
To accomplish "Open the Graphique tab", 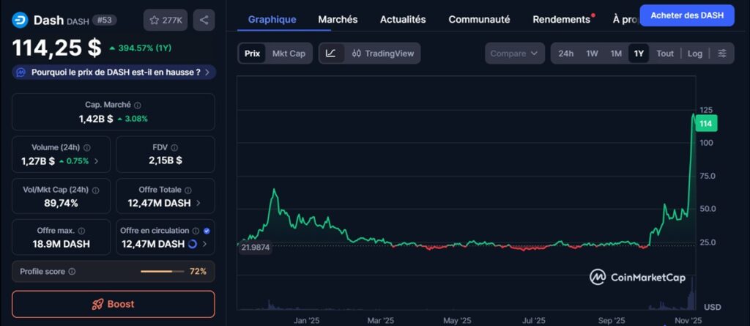I will point(272,20).
